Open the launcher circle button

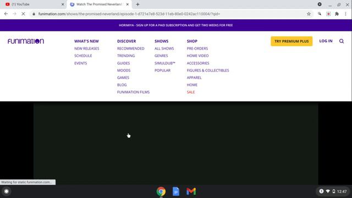(x=6, y=191)
